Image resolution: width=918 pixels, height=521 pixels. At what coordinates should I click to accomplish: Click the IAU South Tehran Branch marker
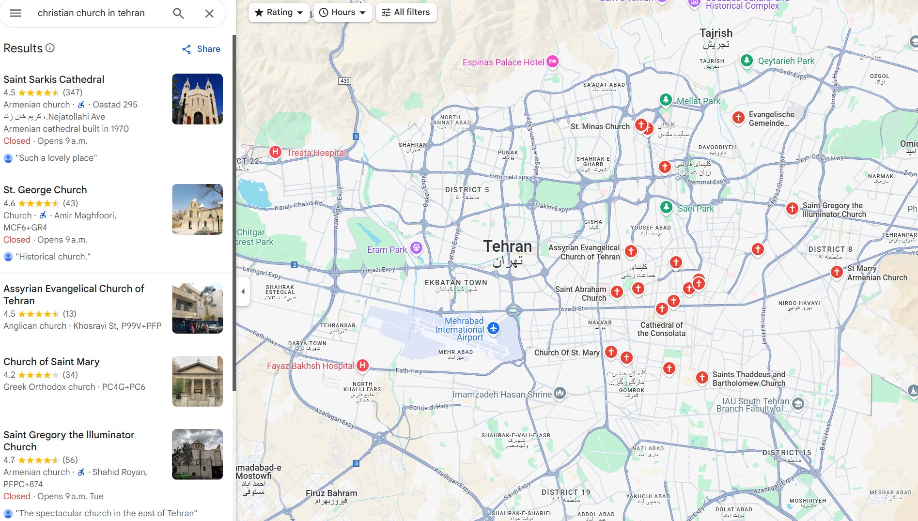pyautogui.click(x=798, y=404)
